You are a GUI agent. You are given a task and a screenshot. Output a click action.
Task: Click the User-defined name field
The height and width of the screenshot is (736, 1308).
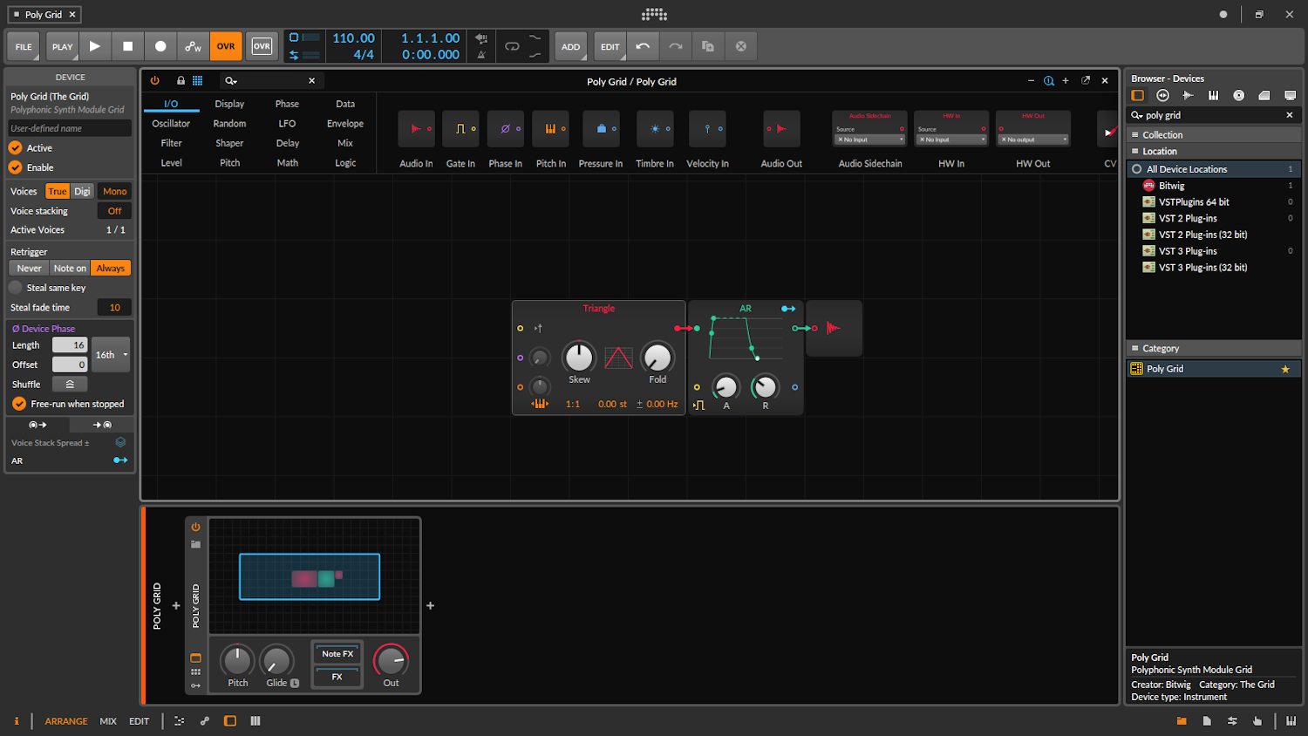click(x=71, y=128)
